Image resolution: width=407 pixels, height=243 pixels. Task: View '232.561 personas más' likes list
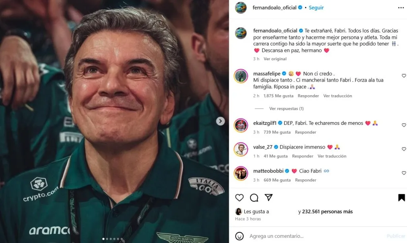coord(325,212)
